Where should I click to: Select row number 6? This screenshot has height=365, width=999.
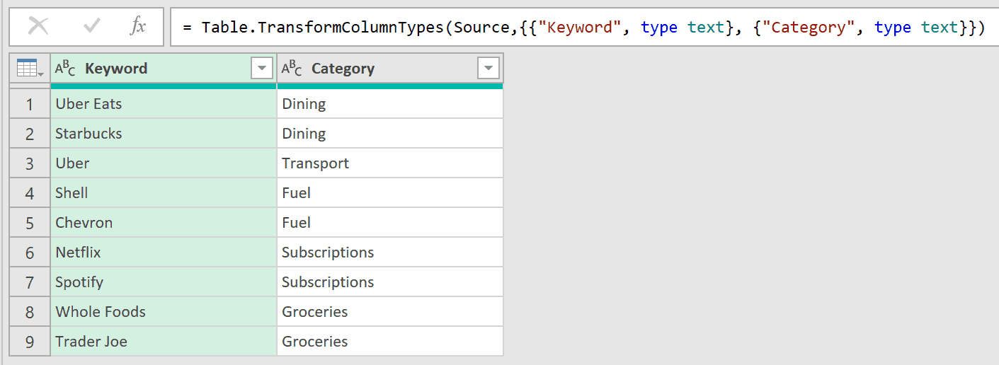(30, 253)
